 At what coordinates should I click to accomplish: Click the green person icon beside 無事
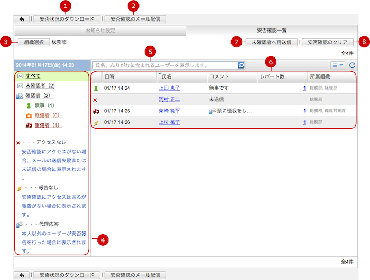pos(29,106)
